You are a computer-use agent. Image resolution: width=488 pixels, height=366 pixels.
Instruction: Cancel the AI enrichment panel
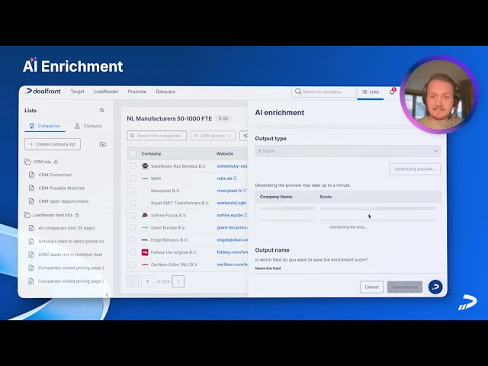371,287
